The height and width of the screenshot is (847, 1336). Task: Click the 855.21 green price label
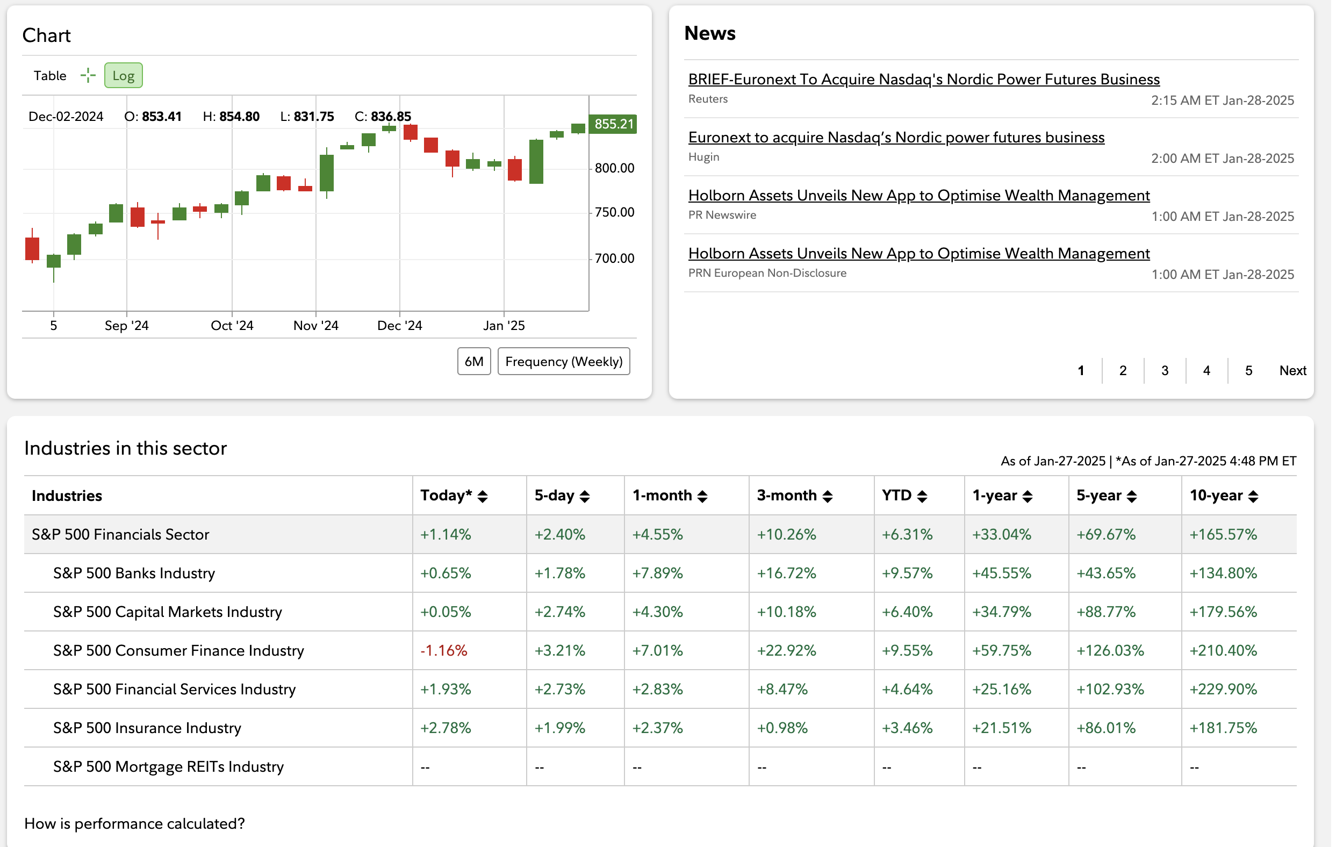(614, 124)
